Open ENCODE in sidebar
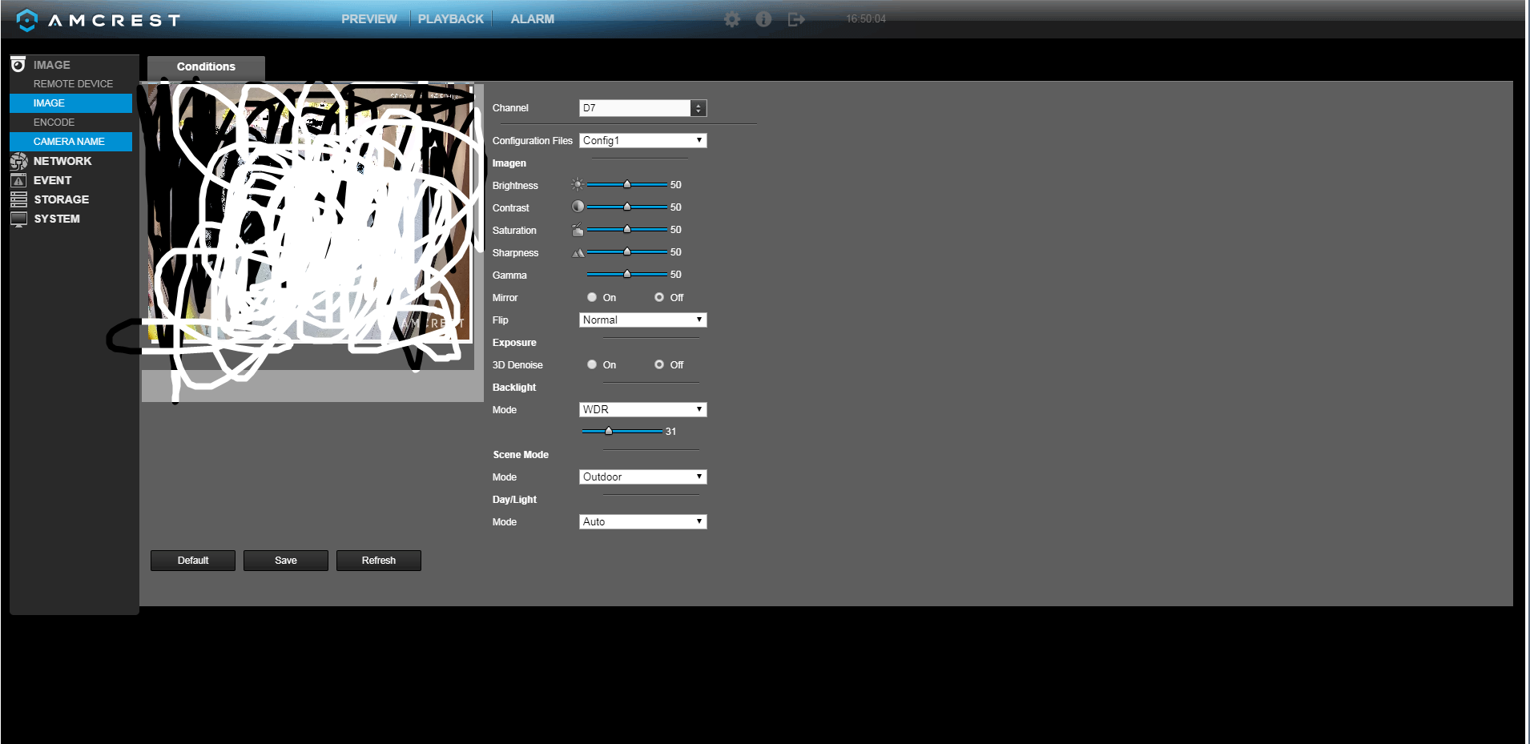Image resolution: width=1530 pixels, height=744 pixels. pyautogui.click(x=54, y=123)
